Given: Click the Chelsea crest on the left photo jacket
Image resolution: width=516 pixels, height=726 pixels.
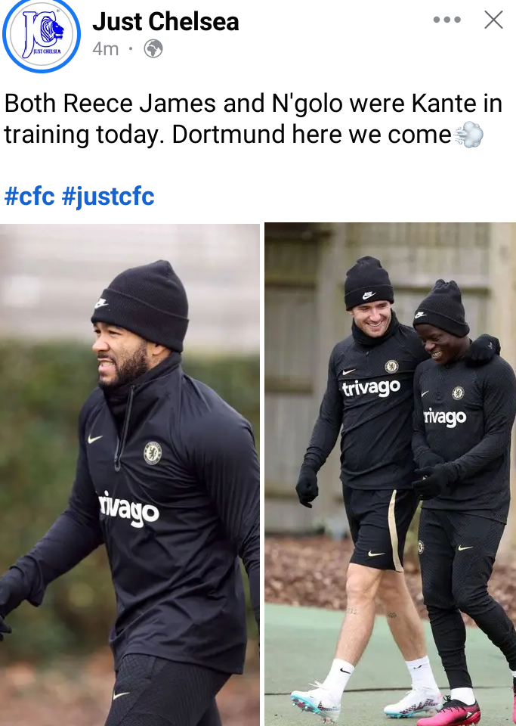Looking at the screenshot, I should click(x=152, y=453).
